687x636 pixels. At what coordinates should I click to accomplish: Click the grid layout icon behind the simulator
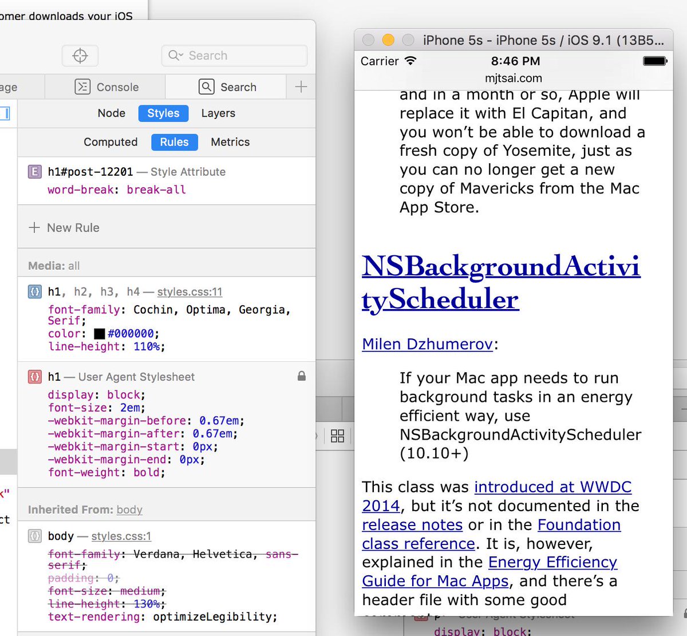(338, 436)
